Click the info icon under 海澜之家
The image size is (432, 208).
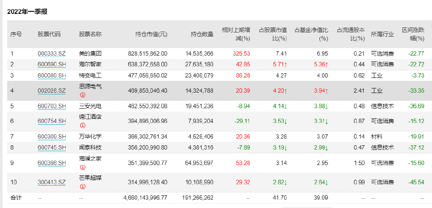[x=83, y=167]
